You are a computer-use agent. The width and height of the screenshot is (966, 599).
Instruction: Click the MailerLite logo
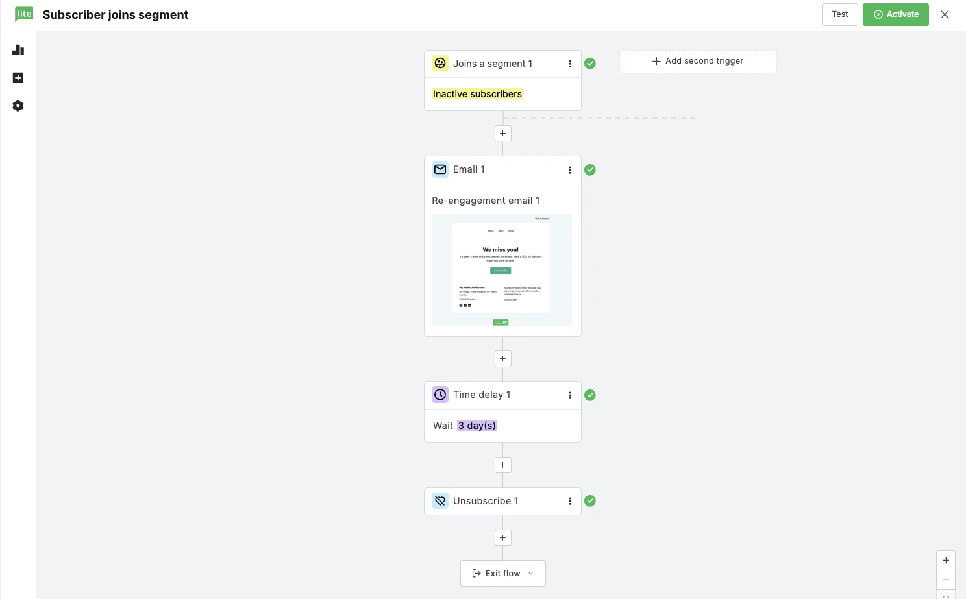point(24,14)
